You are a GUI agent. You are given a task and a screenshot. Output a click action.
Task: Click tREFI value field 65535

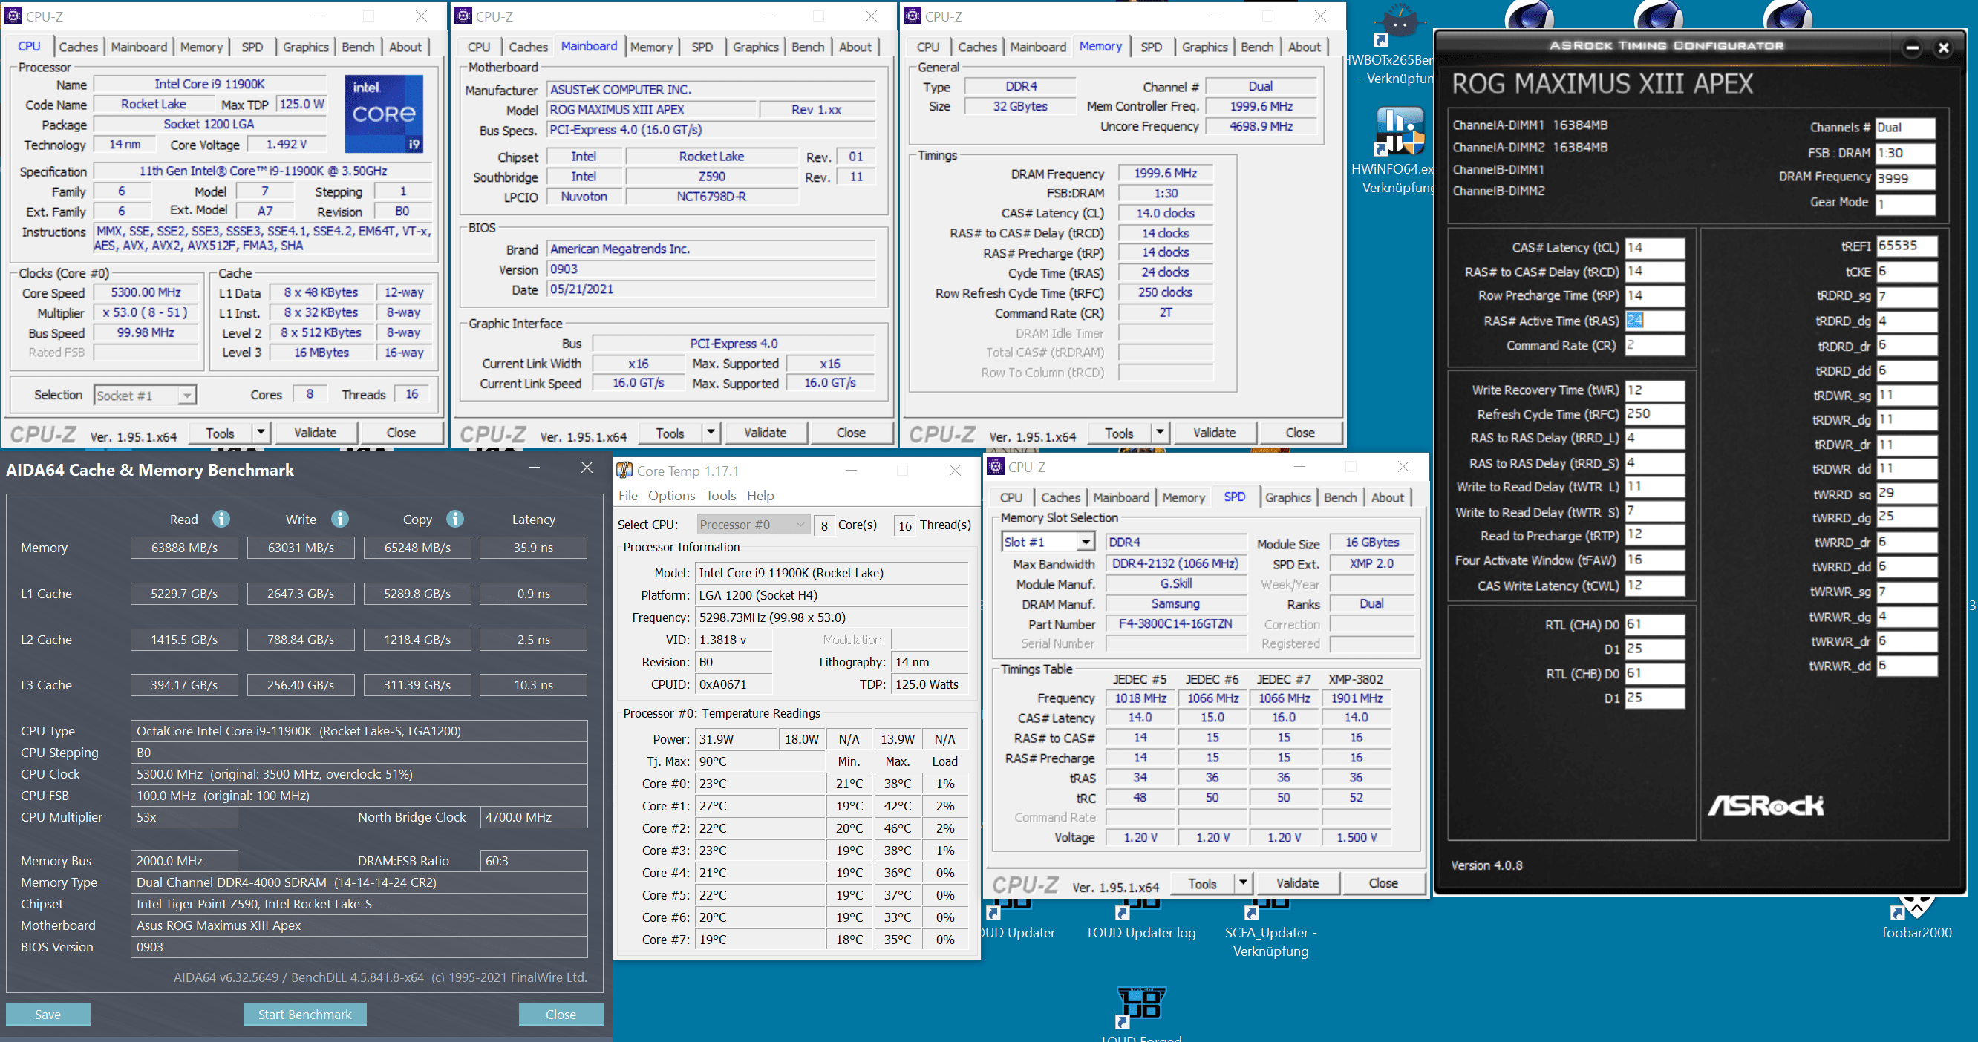pyautogui.click(x=1906, y=246)
